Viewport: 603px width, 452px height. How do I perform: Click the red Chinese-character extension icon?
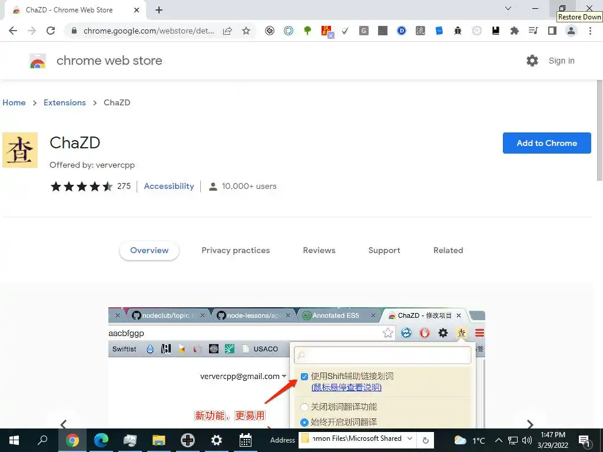(x=327, y=31)
